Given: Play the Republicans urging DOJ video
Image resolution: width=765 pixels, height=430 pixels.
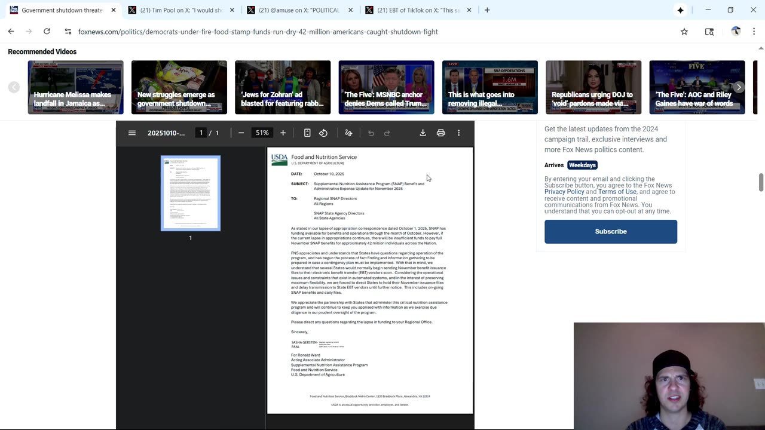Looking at the screenshot, I should [593, 87].
